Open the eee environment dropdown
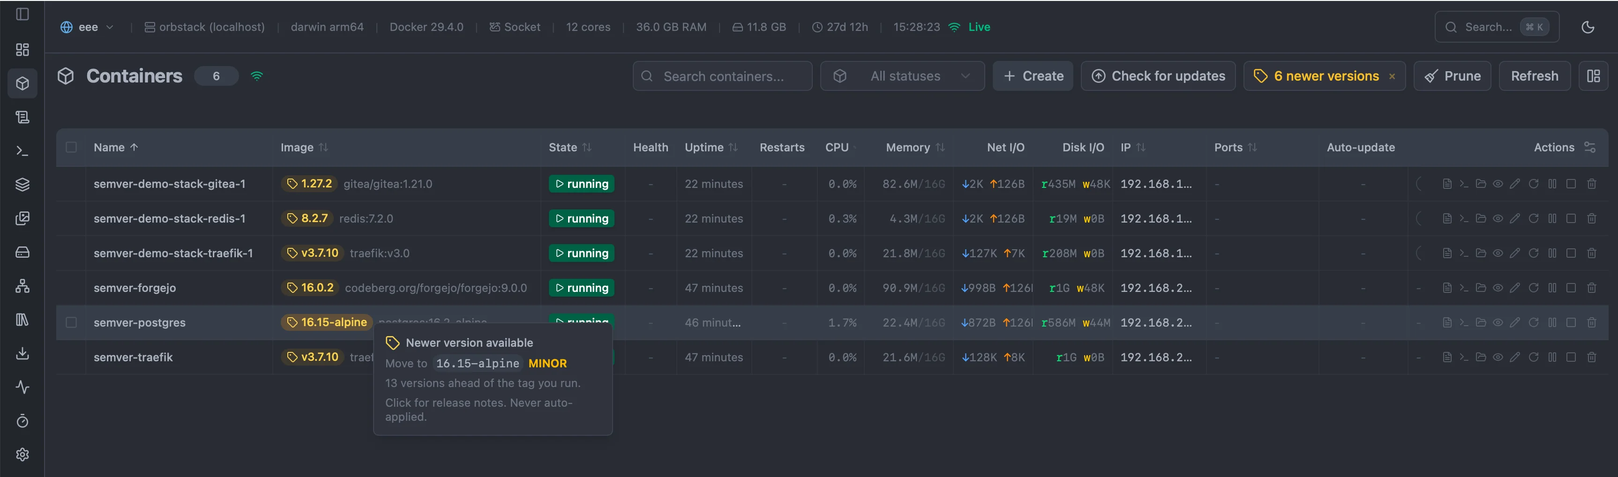 tap(87, 27)
